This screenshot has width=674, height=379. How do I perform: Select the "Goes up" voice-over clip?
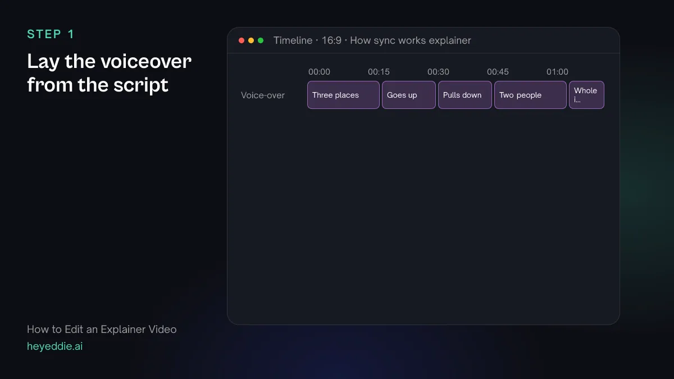pos(409,95)
